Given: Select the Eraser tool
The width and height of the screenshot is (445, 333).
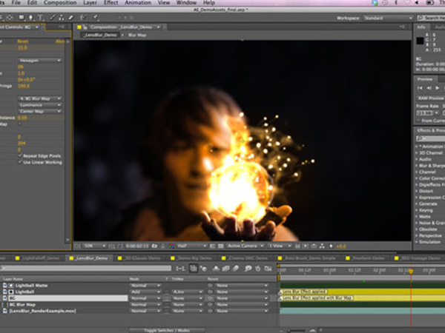Looking at the screenshot, I should (71, 18).
